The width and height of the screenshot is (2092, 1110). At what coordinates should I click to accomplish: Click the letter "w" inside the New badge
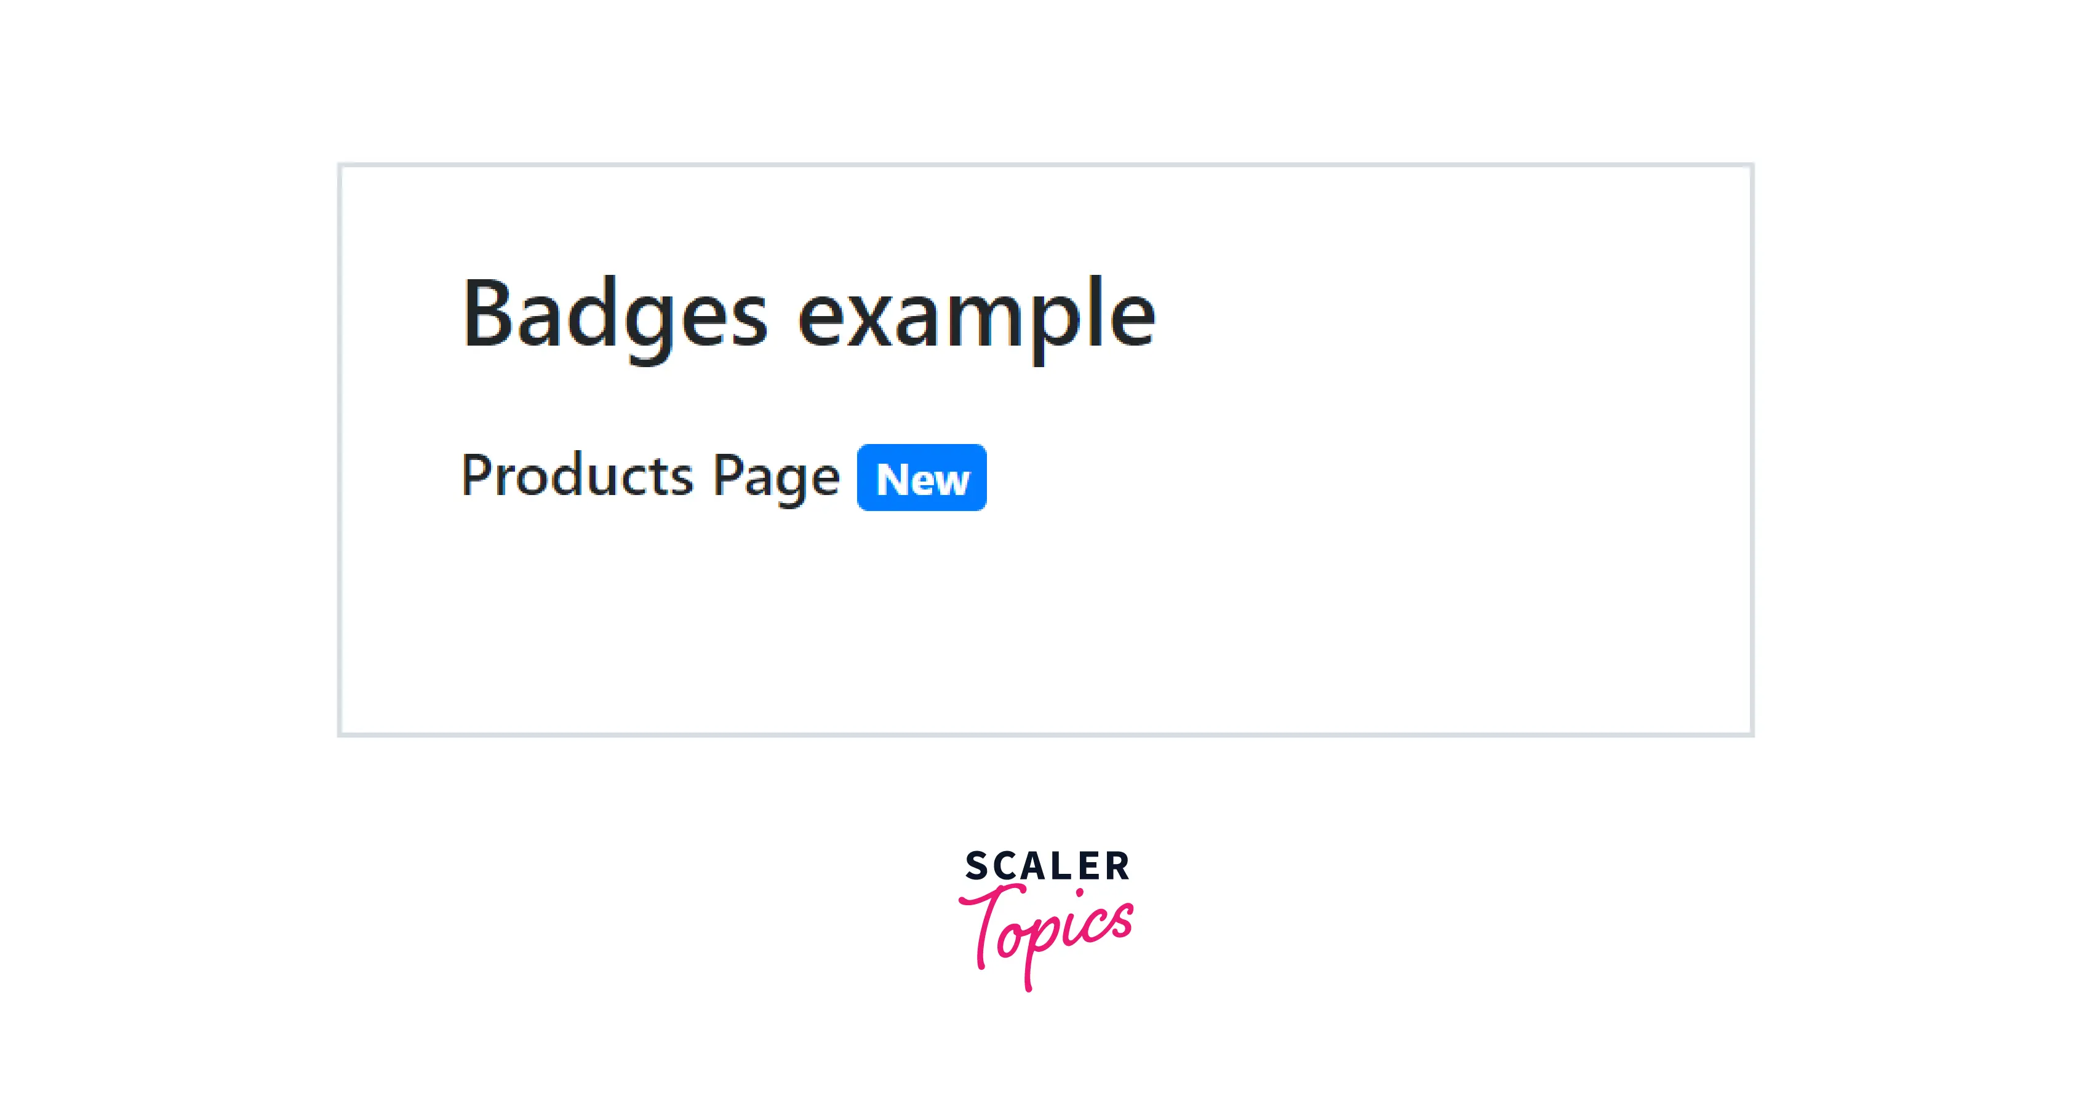tap(954, 482)
